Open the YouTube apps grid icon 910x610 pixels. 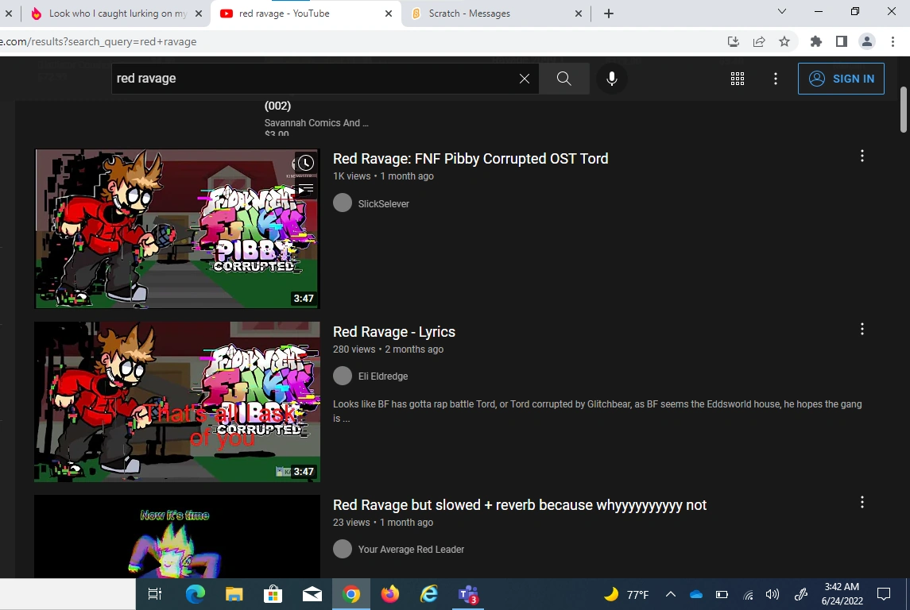[x=737, y=78]
